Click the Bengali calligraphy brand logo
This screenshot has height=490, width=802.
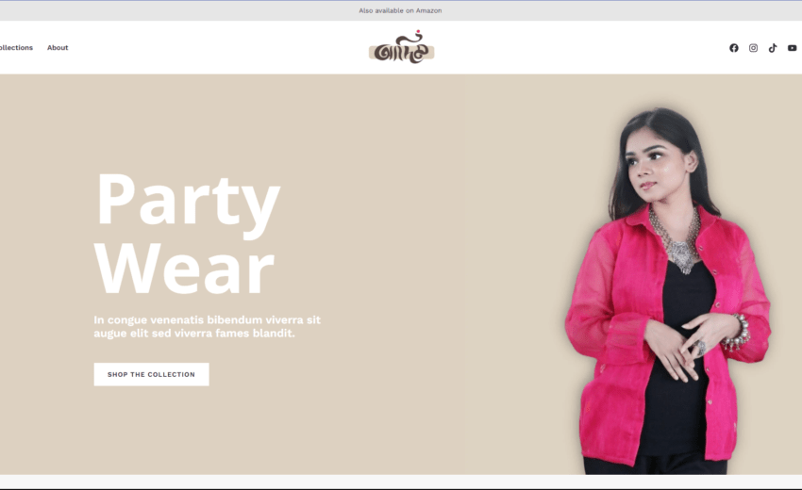[x=402, y=47]
